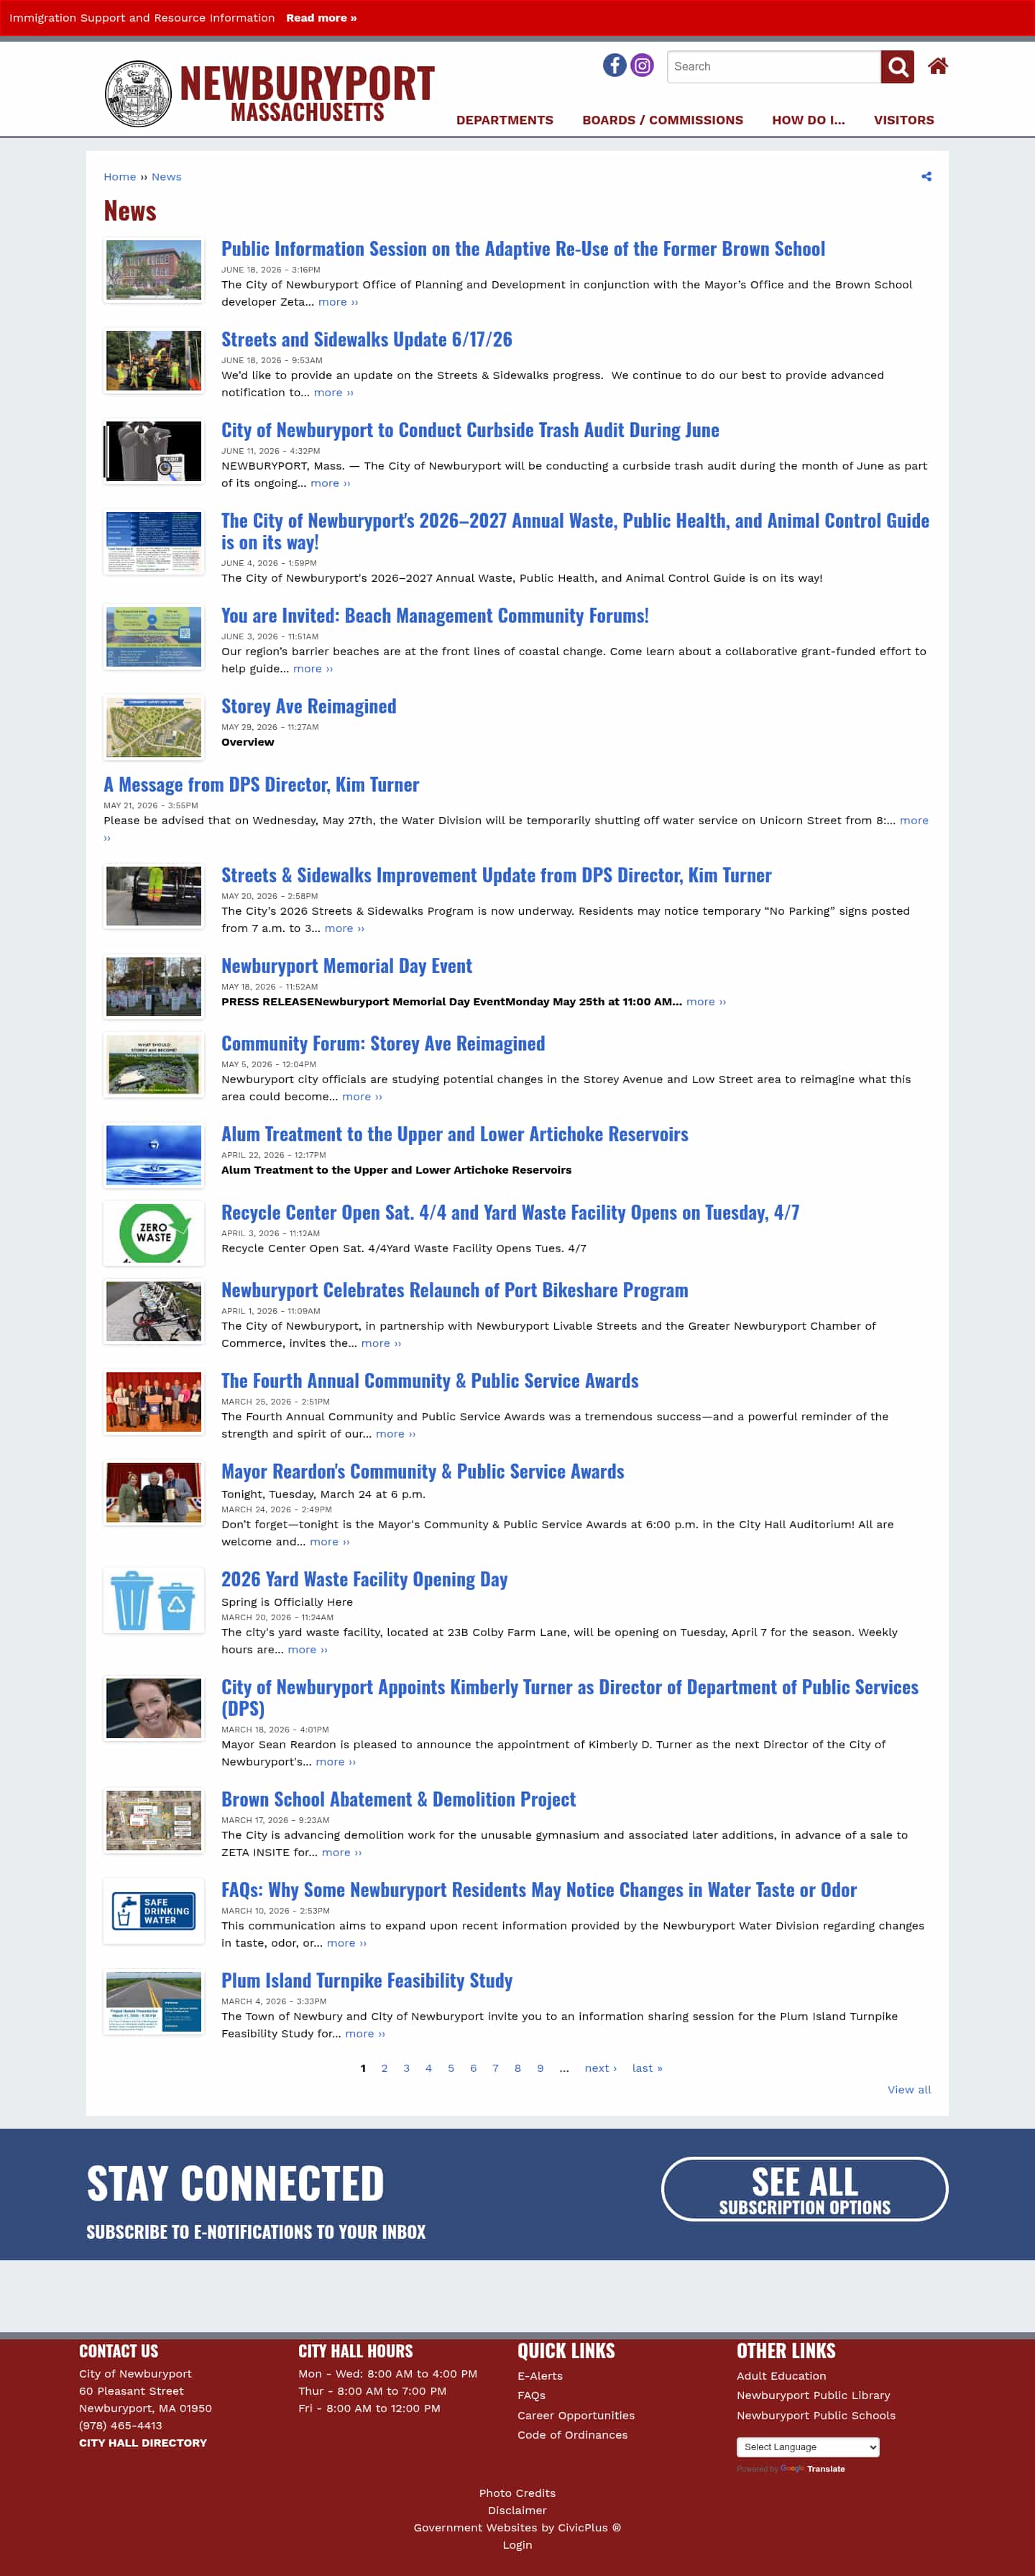Open Brown School thumbnail image

coord(154,270)
